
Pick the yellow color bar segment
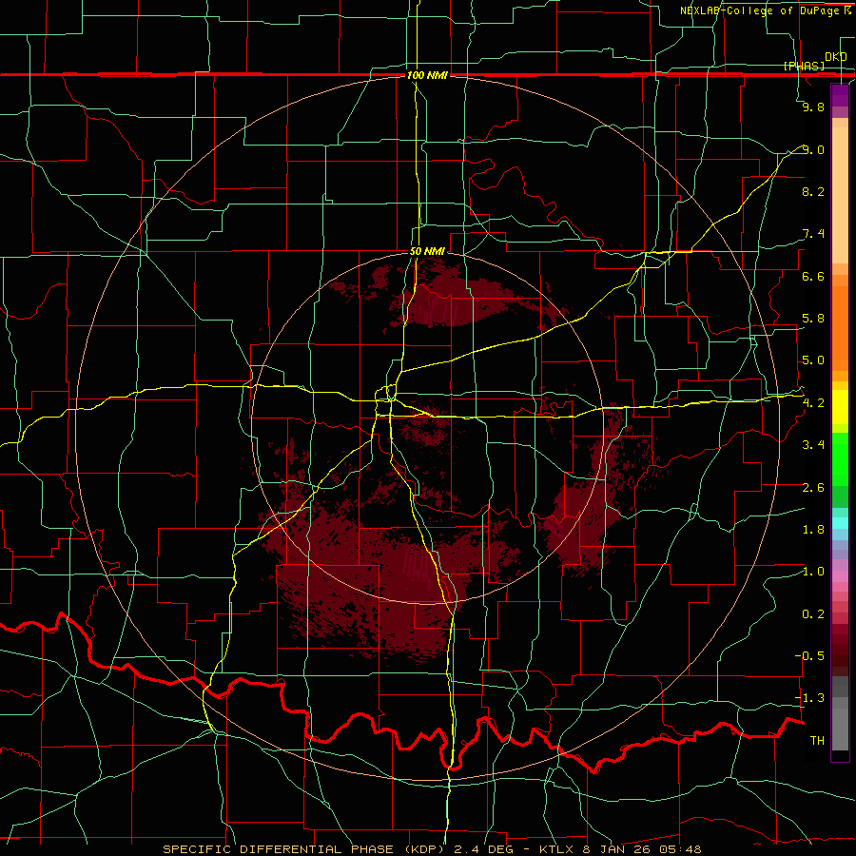[x=840, y=407]
